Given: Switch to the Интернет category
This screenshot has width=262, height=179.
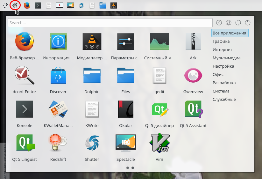Looking at the screenshot, I should [x=223, y=49].
